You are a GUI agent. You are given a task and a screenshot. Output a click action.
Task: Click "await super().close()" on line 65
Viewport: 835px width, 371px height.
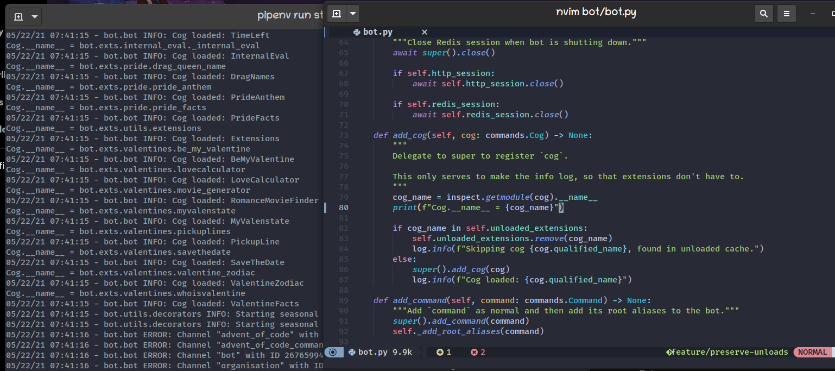444,53
